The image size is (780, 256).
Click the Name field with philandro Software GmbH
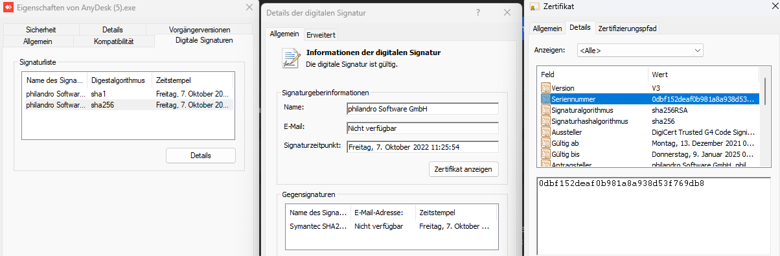coord(422,108)
